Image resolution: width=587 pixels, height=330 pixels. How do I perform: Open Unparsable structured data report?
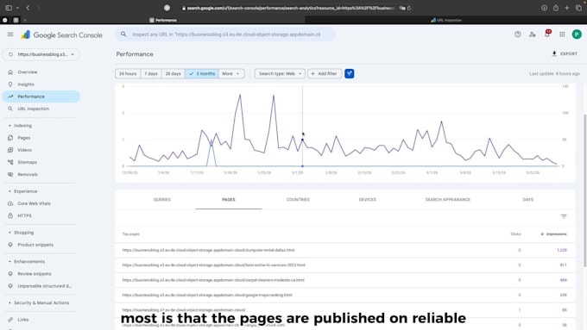coord(45,286)
